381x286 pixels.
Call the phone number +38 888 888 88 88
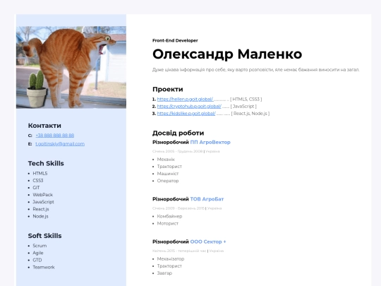[55, 136]
